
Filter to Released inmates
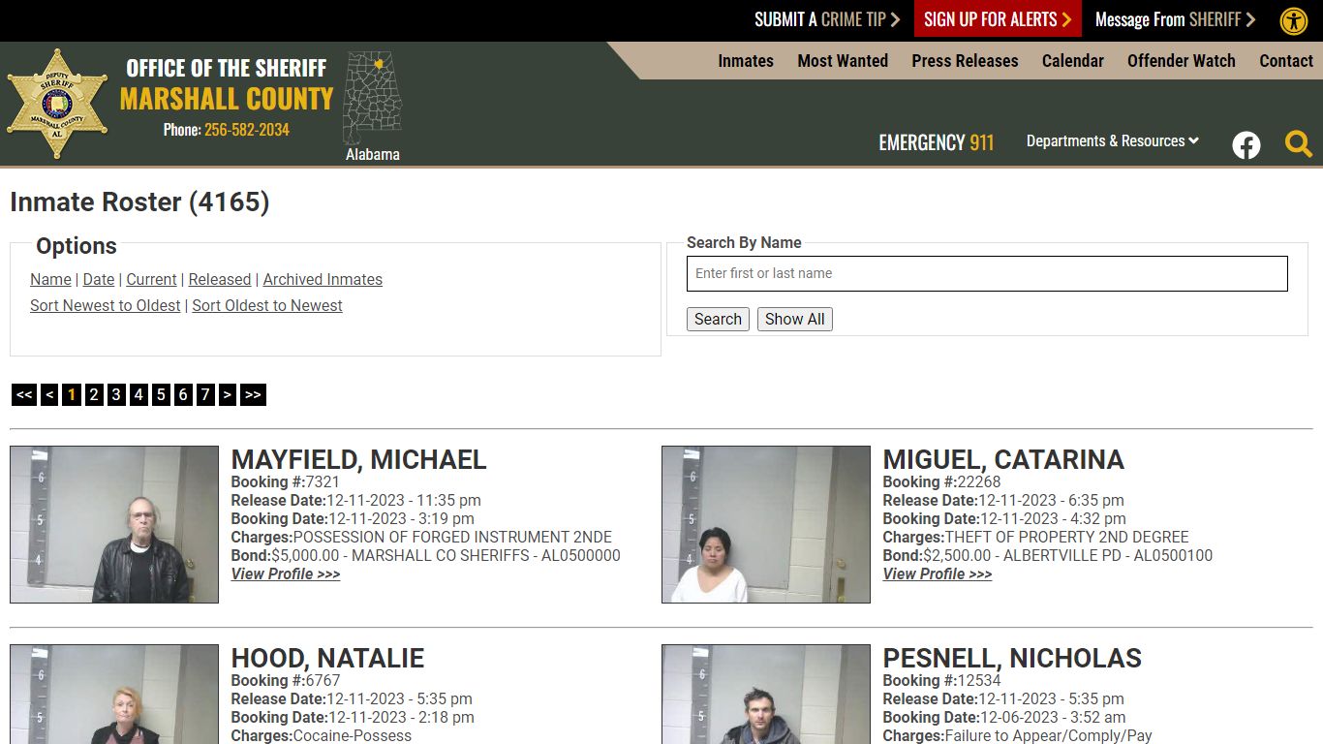(220, 279)
